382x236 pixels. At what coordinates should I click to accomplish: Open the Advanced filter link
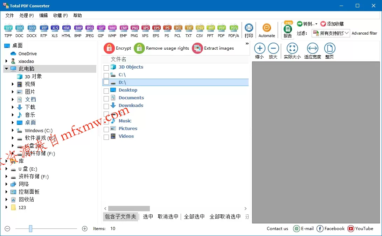(364, 33)
